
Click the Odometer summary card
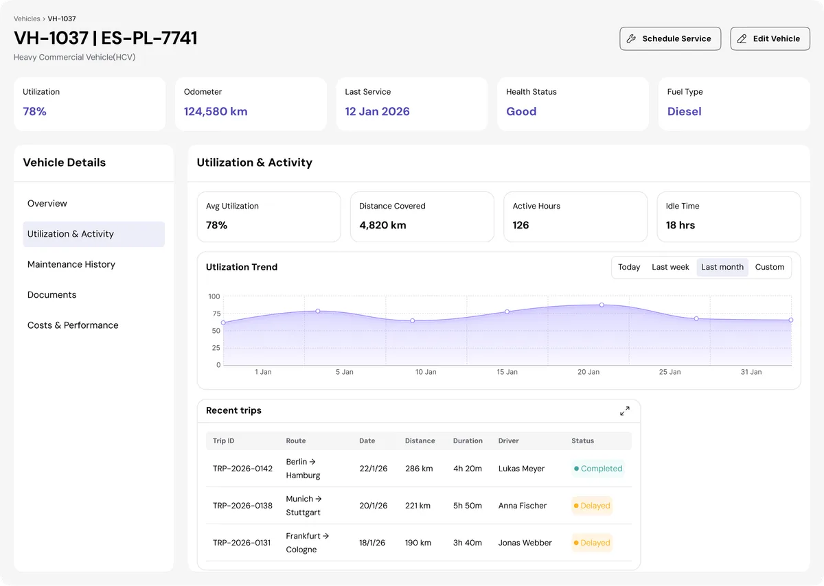pos(250,104)
